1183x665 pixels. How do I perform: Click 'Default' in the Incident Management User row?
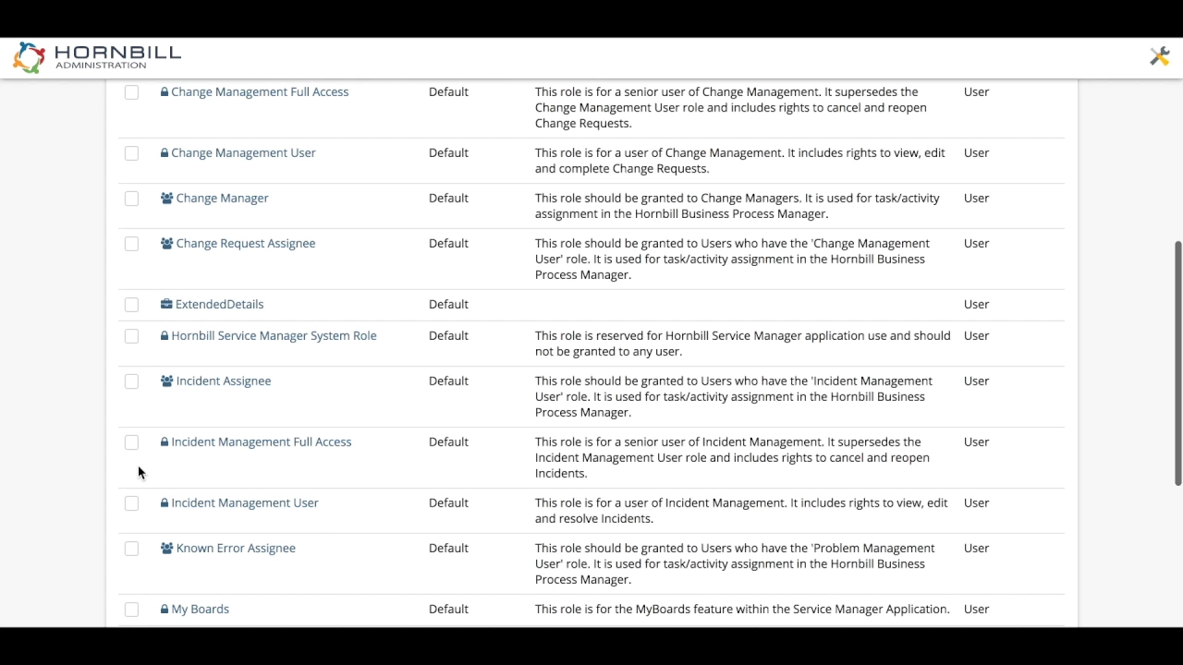448,503
